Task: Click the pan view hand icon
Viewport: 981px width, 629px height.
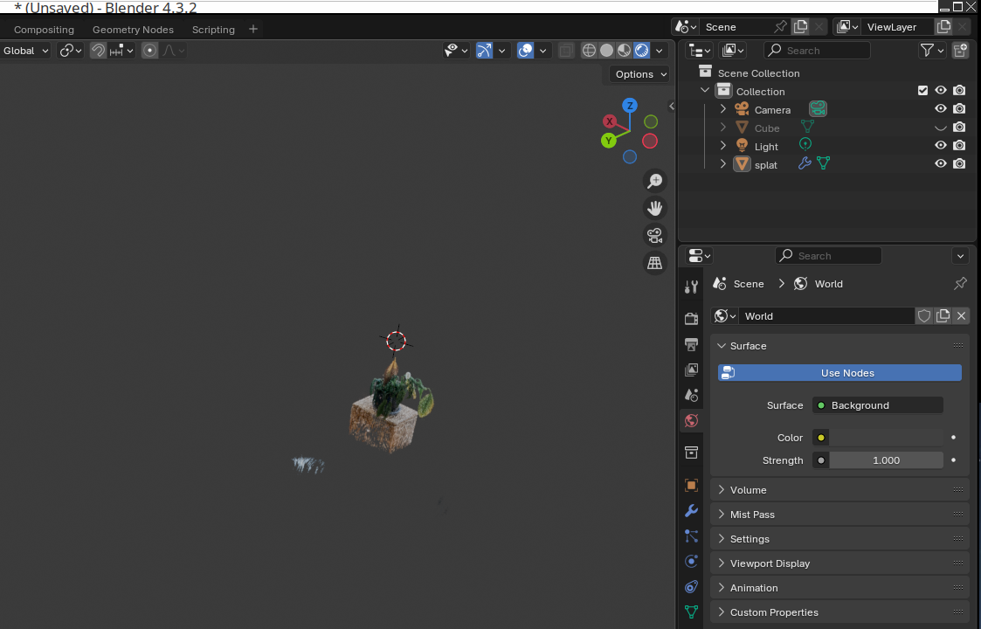Action: pos(654,208)
